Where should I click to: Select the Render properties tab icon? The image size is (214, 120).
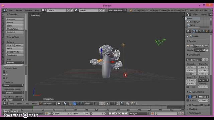point(194,31)
